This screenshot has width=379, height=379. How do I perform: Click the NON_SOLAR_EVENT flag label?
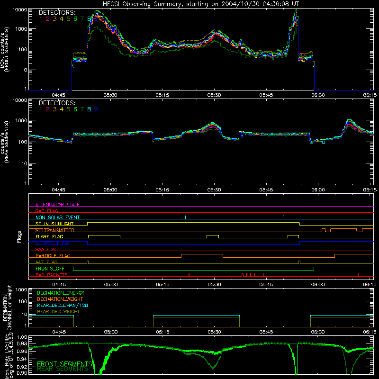(57, 217)
